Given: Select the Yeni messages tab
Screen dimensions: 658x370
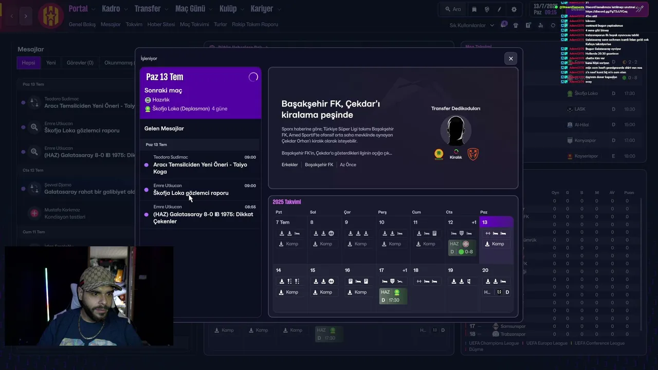Looking at the screenshot, I should [51, 63].
